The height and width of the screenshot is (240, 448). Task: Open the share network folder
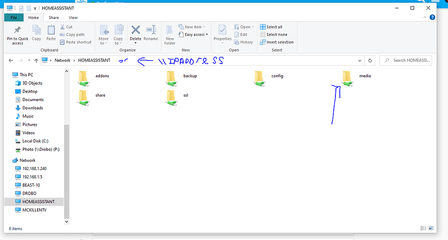click(x=91, y=98)
